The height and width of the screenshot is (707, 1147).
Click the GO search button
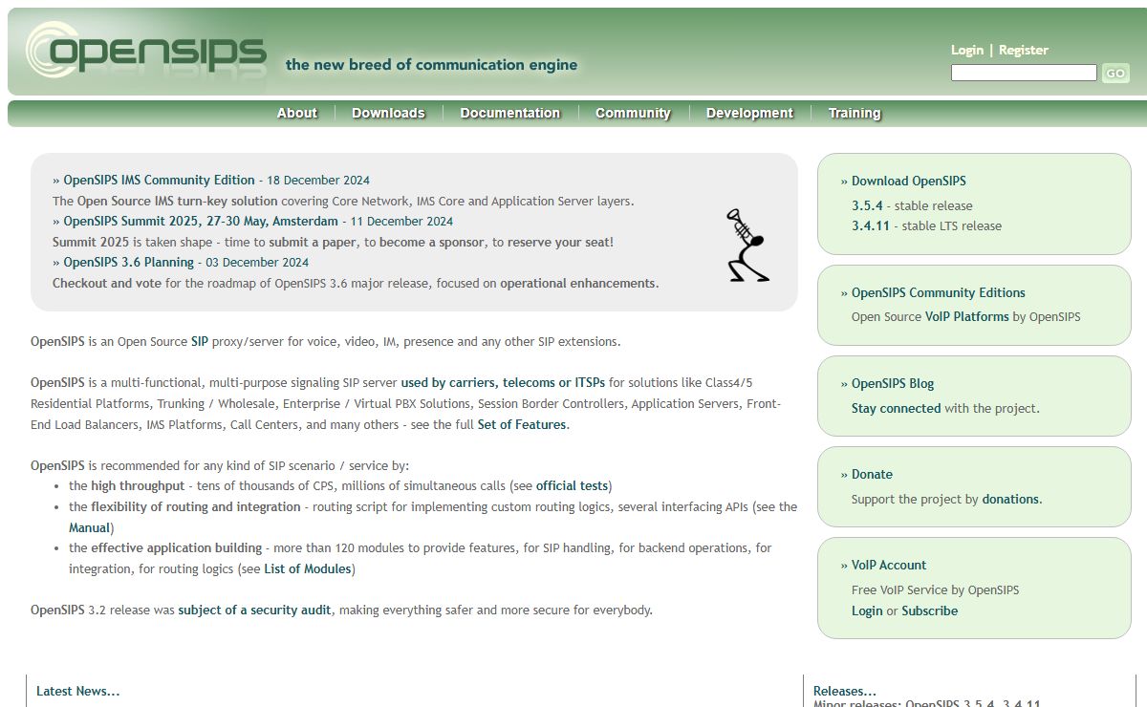[1115, 73]
